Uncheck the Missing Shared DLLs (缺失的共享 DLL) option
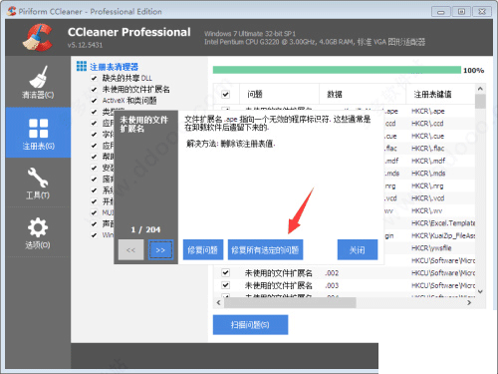 coord(94,78)
